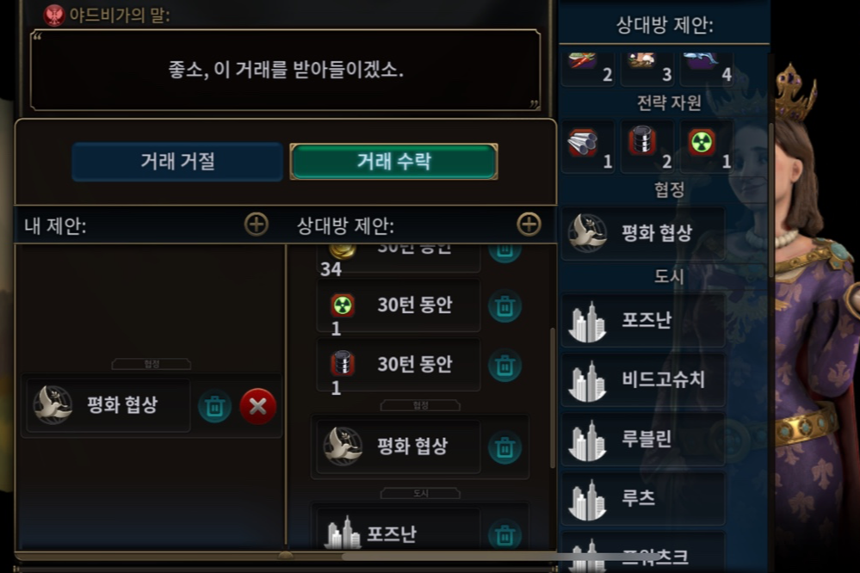Click the 상대방 제안 list vertical scrollbar

point(553,398)
